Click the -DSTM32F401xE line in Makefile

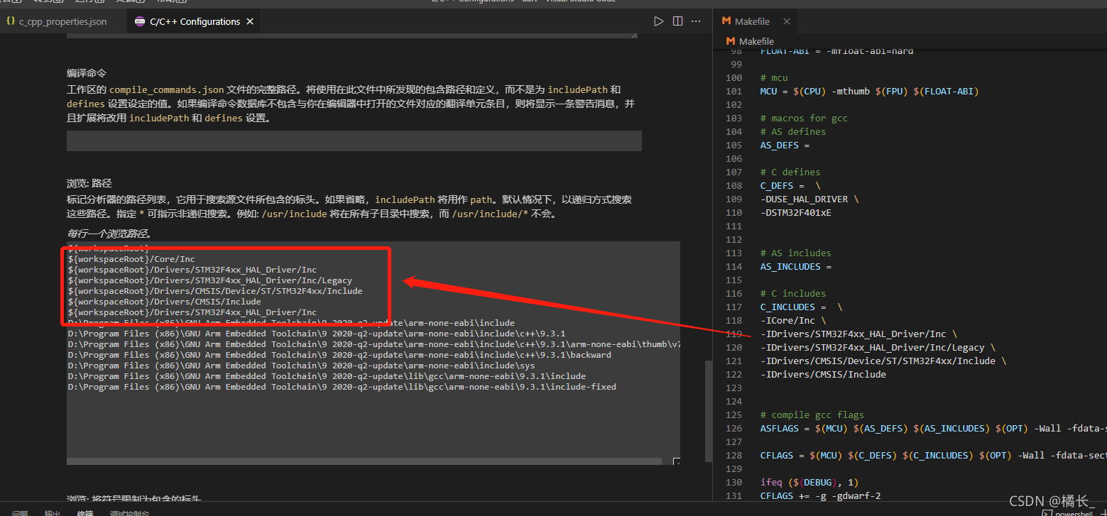click(795, 212)
